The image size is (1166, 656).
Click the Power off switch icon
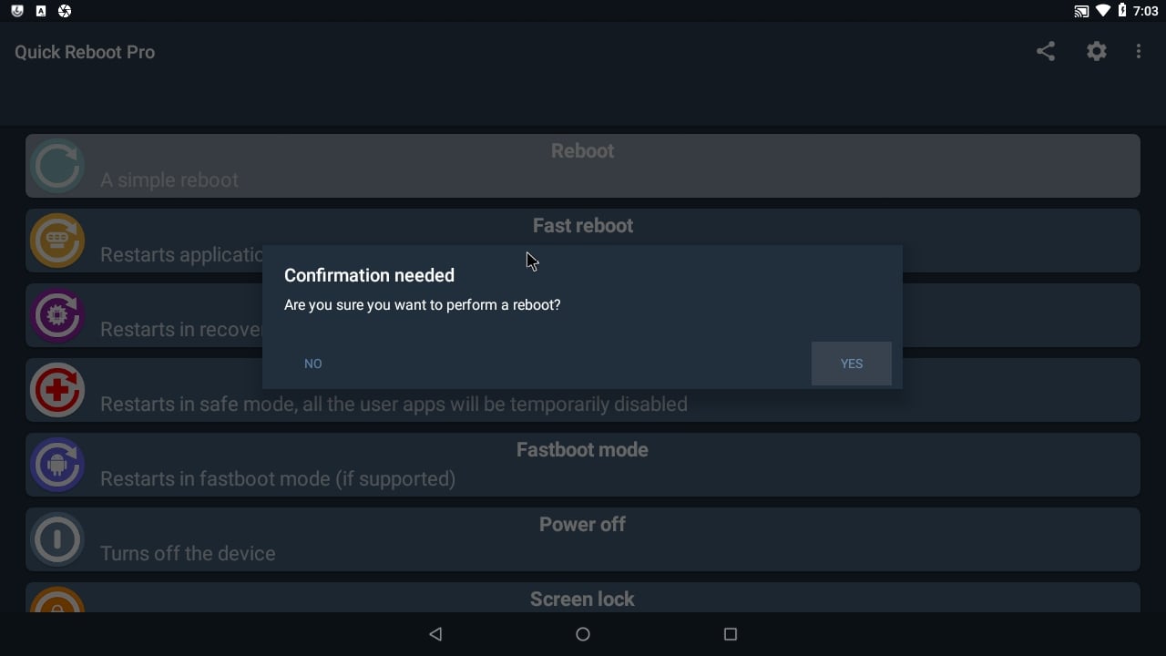(56, 539)
